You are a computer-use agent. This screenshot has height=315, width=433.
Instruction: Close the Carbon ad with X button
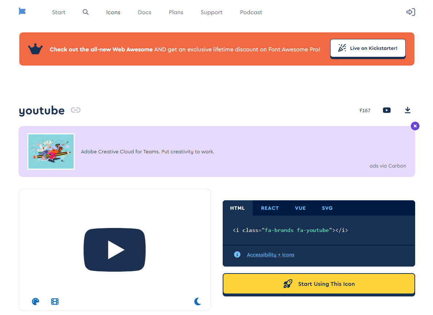[415, 126]
